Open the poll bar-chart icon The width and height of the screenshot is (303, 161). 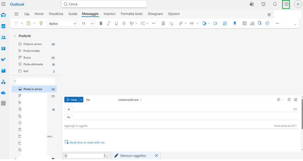[x=252, y=23]
